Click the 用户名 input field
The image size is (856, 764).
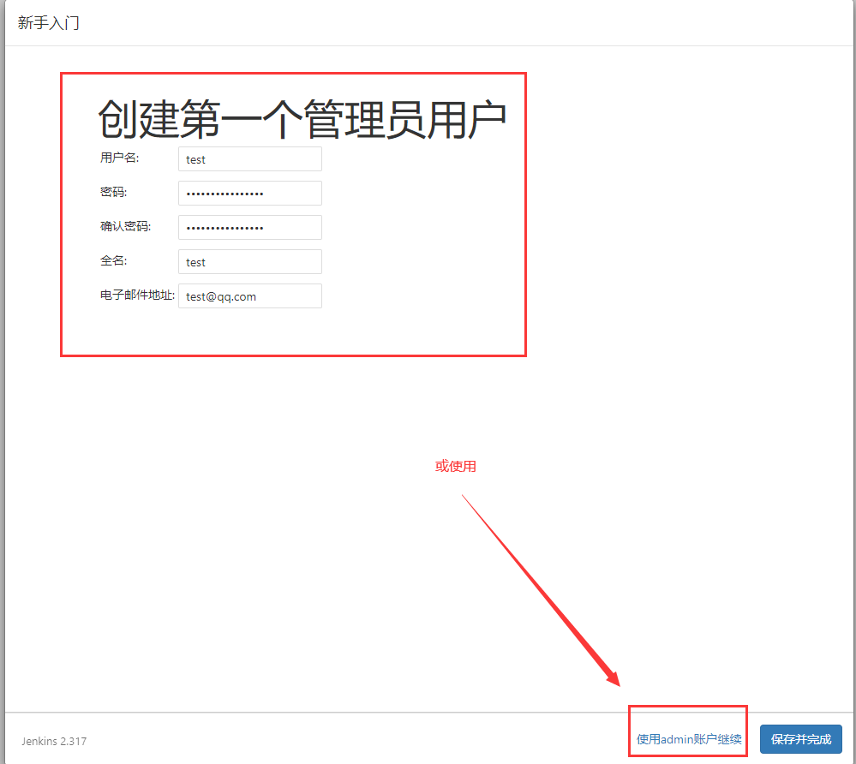tap(250, 158)
